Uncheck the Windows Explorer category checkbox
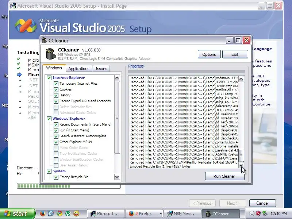 point(49,119)
